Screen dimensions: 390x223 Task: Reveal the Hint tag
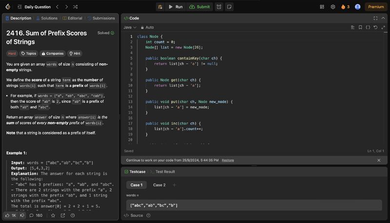pos(75,54)
